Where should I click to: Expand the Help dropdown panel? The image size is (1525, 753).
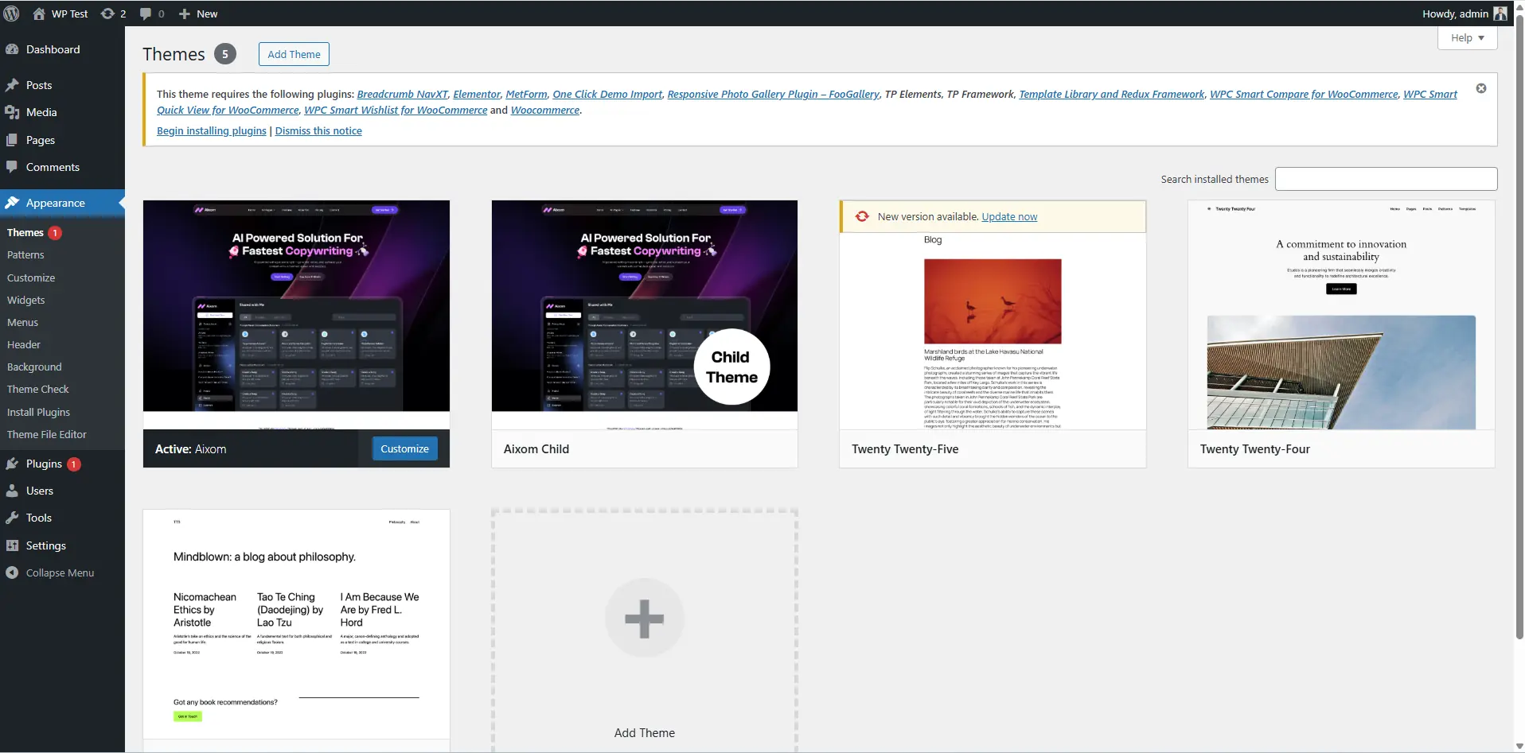pyautogui.click(x=1467, y=37)
